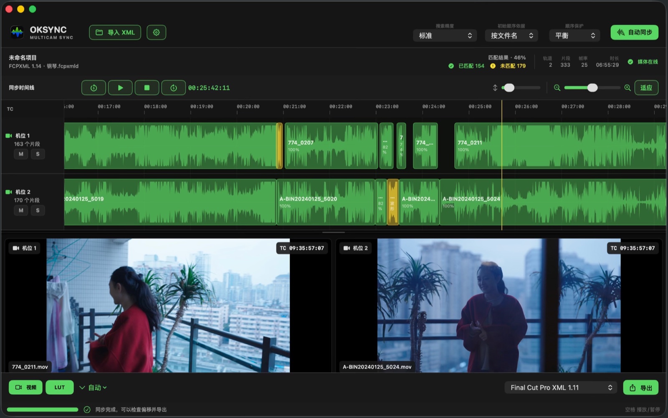Viewport: 668px width, 418px height.
Task: Rewind playback by 5 seconds
Action: click(94, 88)
